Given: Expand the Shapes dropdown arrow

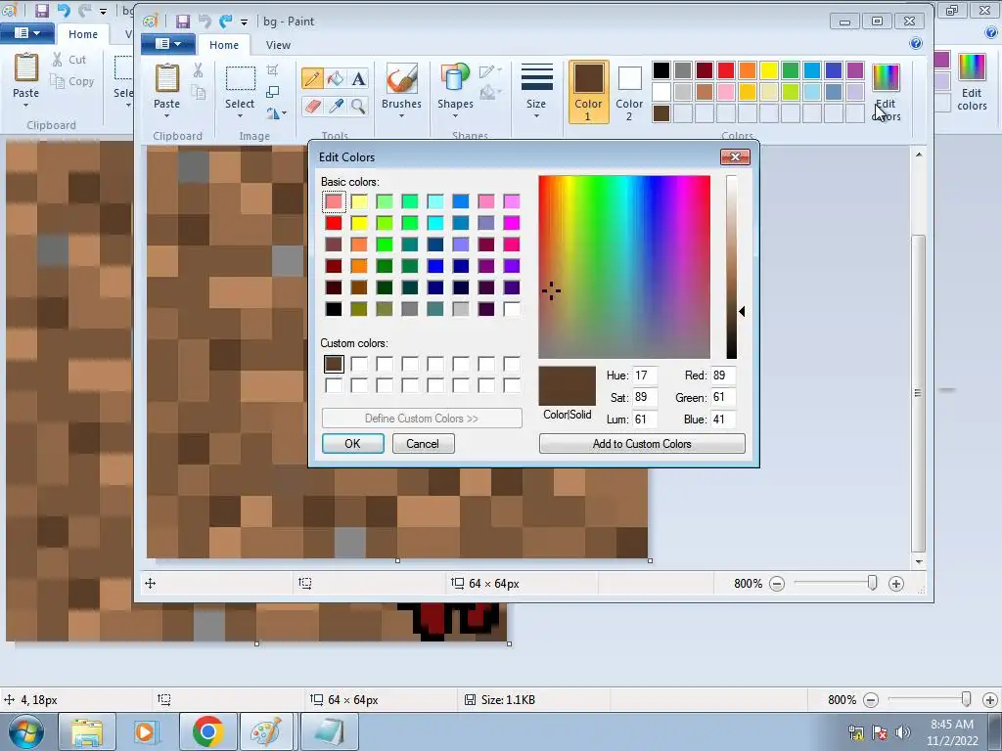Looking at the screenshot, I should [x=455, y=116].
